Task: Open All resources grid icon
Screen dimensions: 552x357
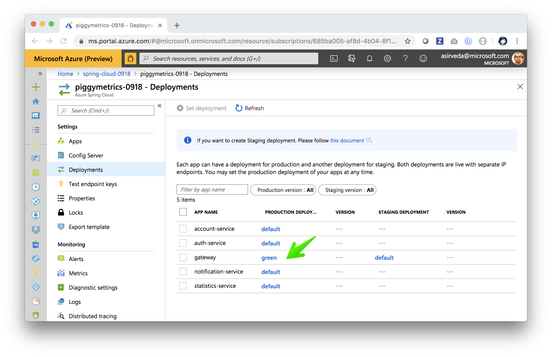Action: pos(36,173)
